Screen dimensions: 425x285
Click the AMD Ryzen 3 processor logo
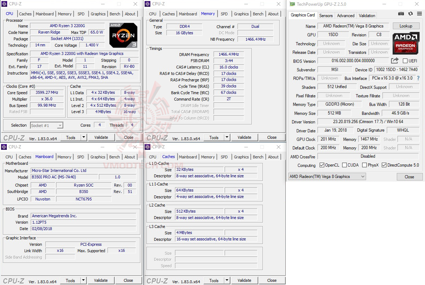[x=123, y=35]
